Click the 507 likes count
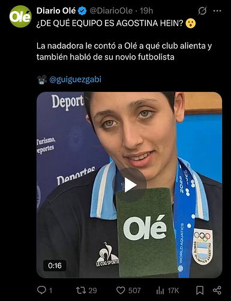231x301 pixels. (x=134, y=290)
